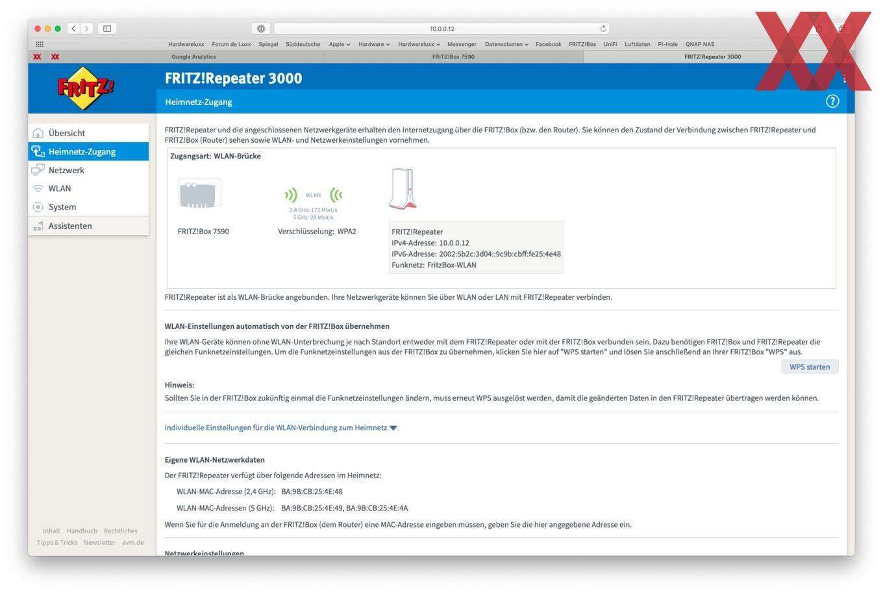Open the Süddeutsche bookmark
The image size is (883, 593).
(303, 44)
